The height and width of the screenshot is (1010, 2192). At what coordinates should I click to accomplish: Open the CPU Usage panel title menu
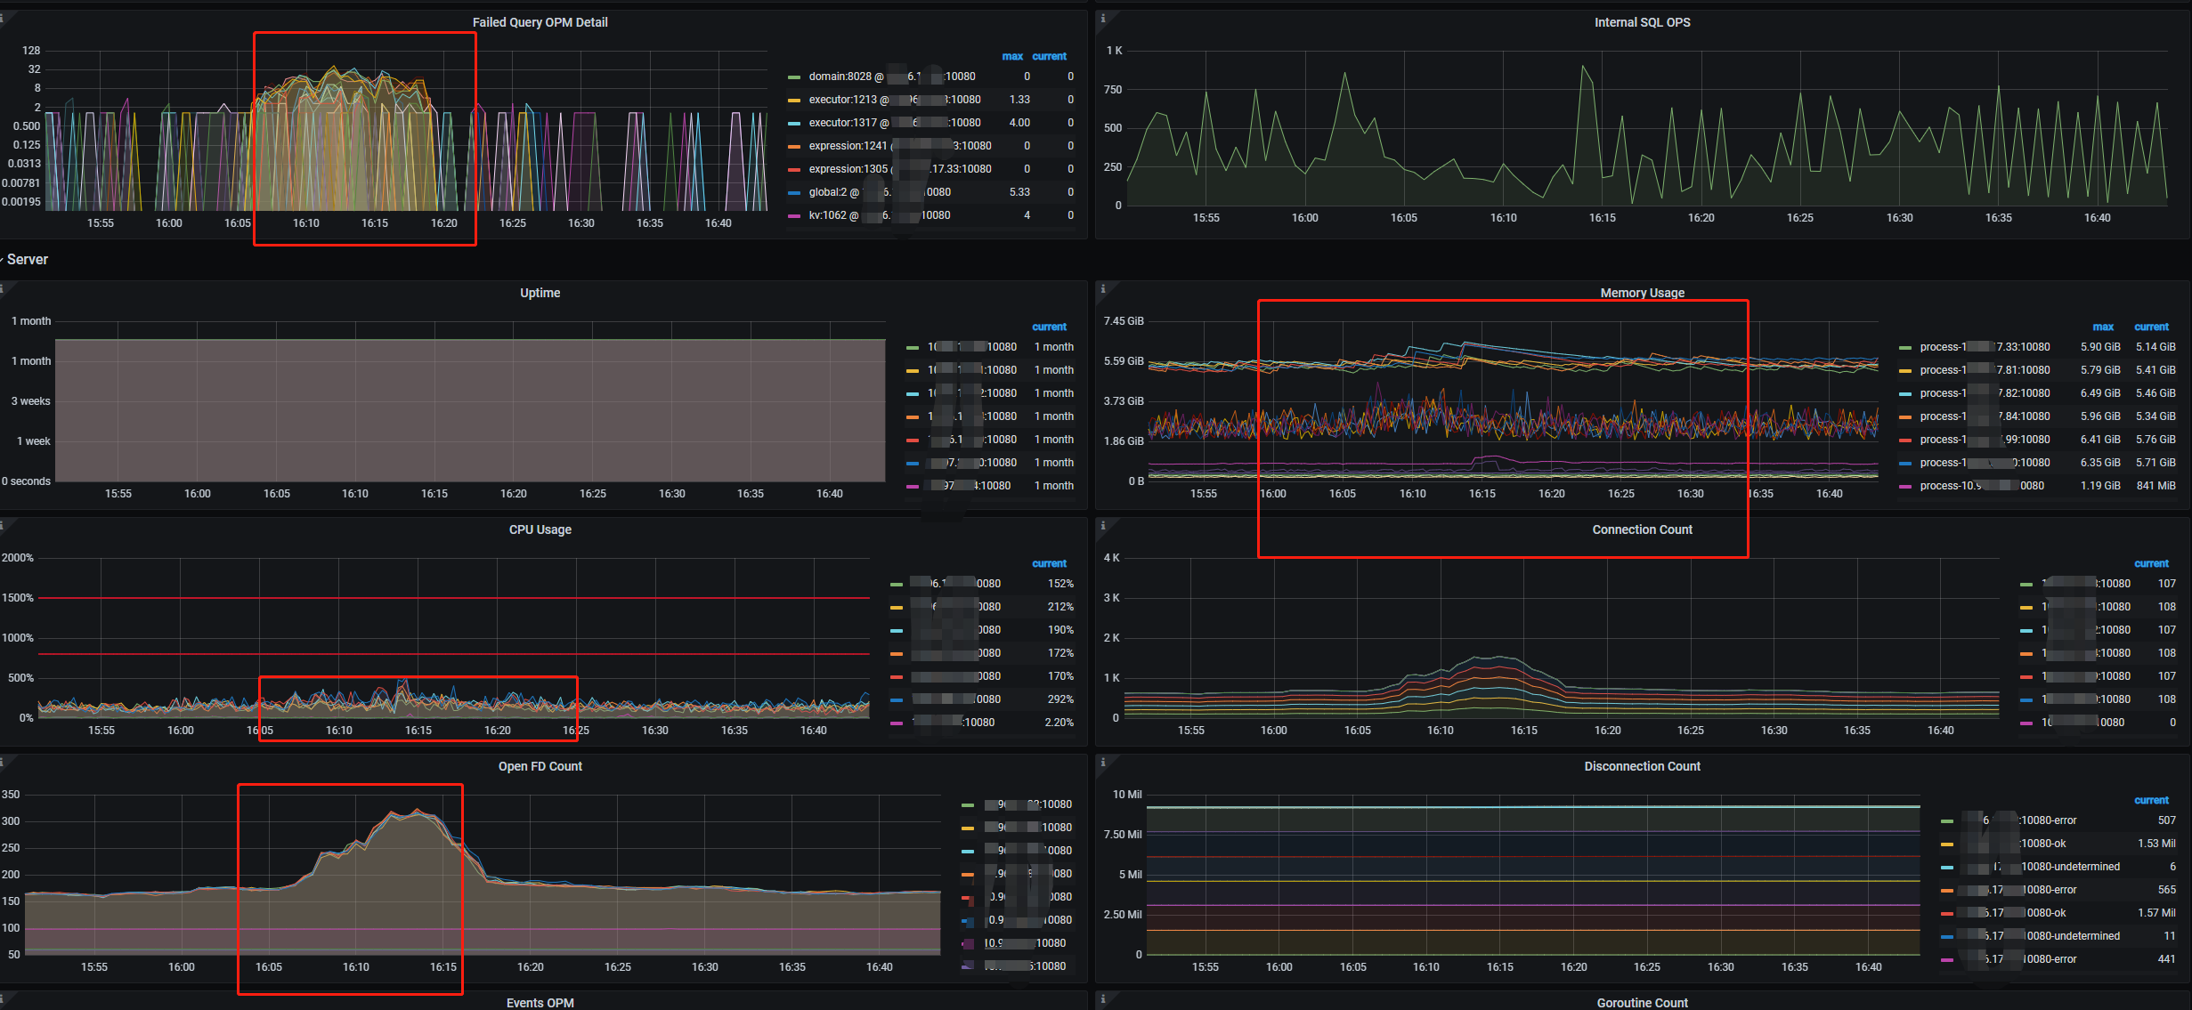tap(540, 529)
